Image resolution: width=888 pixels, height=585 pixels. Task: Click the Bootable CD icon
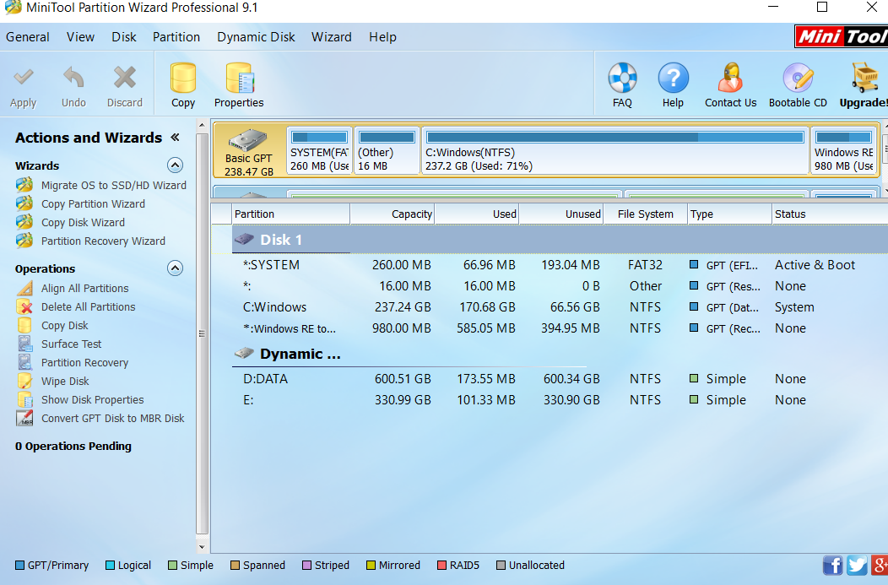798,78
